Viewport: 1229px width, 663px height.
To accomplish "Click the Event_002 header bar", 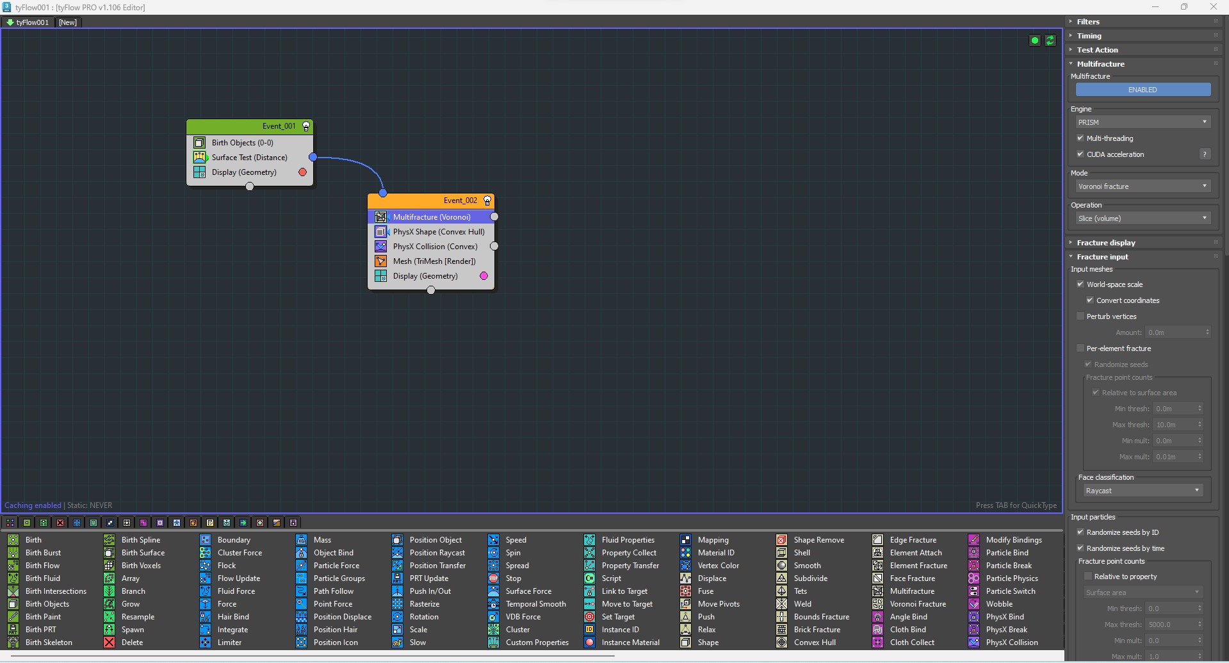I will point(431,201).
